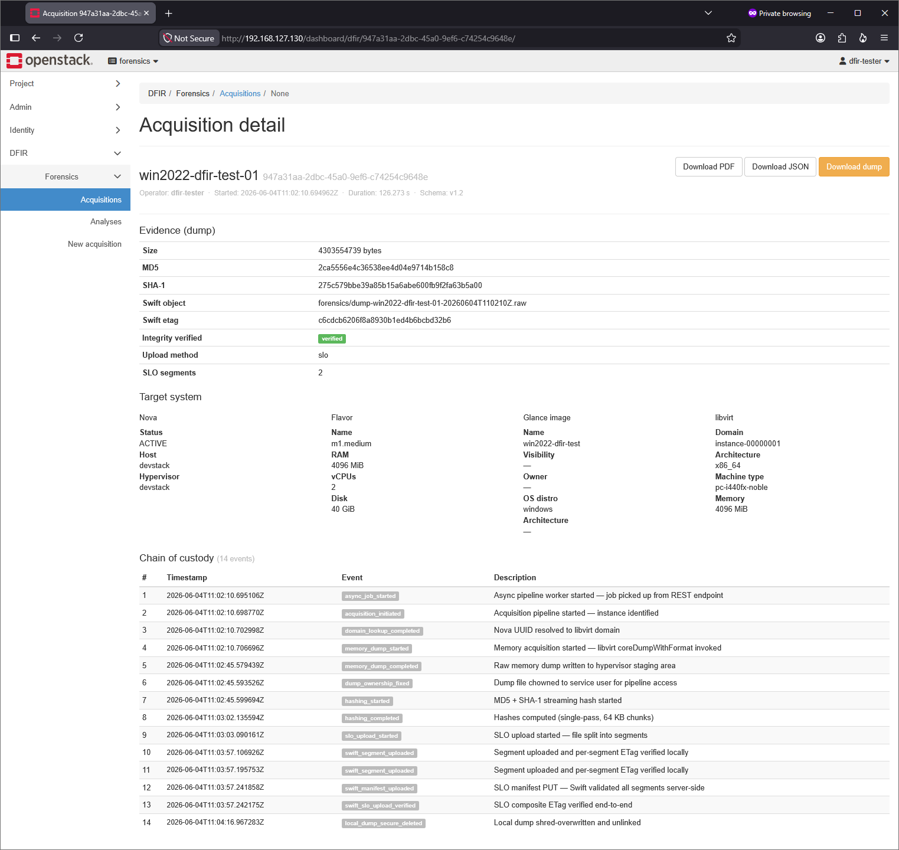Image resolution: width=899 pixels, height=850 pixels.
Task: Expand the Identity sidebar section
Action: [x=65, y=130]
